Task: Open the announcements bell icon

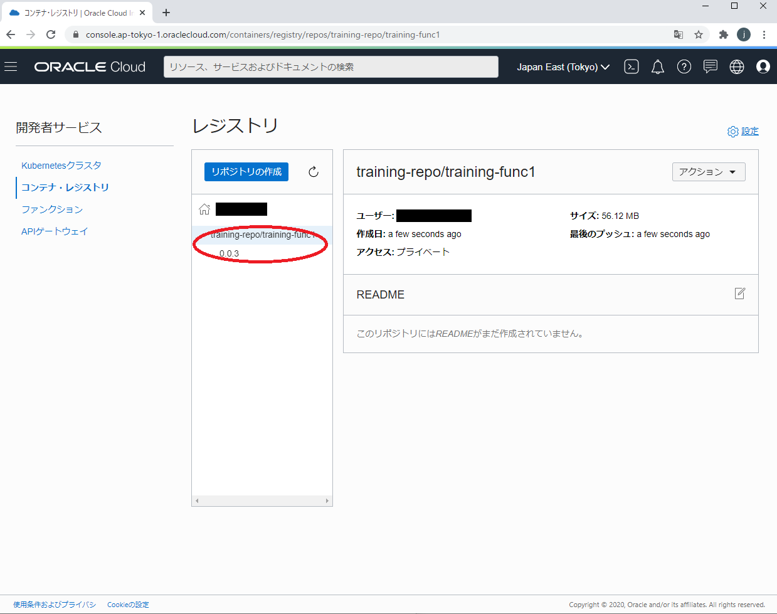Action: point(658,67)
